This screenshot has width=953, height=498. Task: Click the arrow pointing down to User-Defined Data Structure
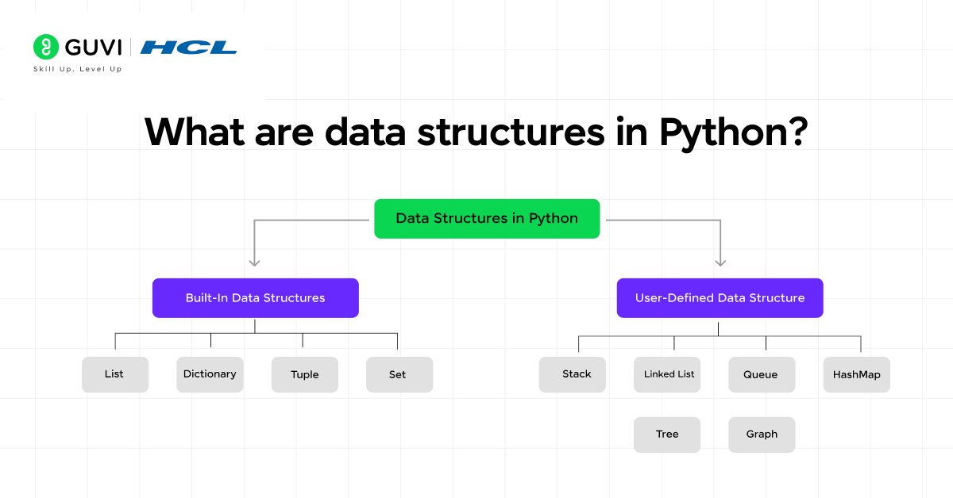(x=720, y=259)
